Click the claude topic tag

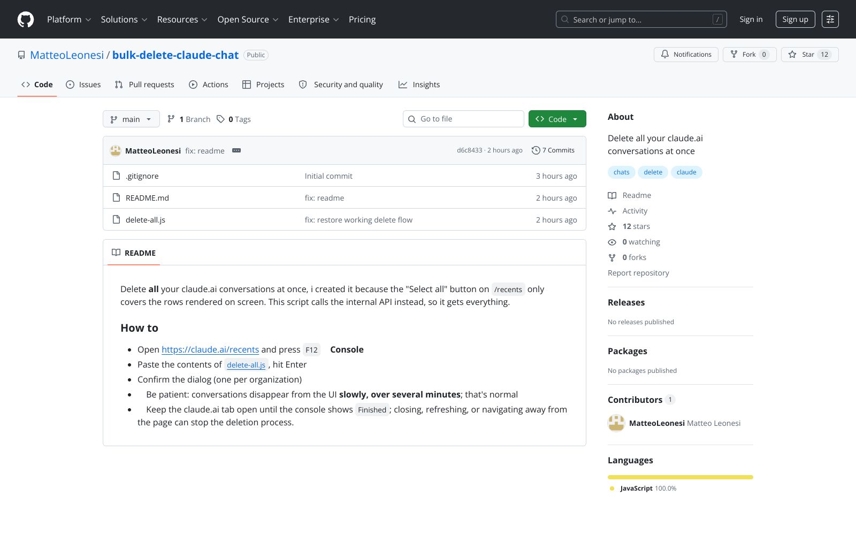(x=686, y=172)
